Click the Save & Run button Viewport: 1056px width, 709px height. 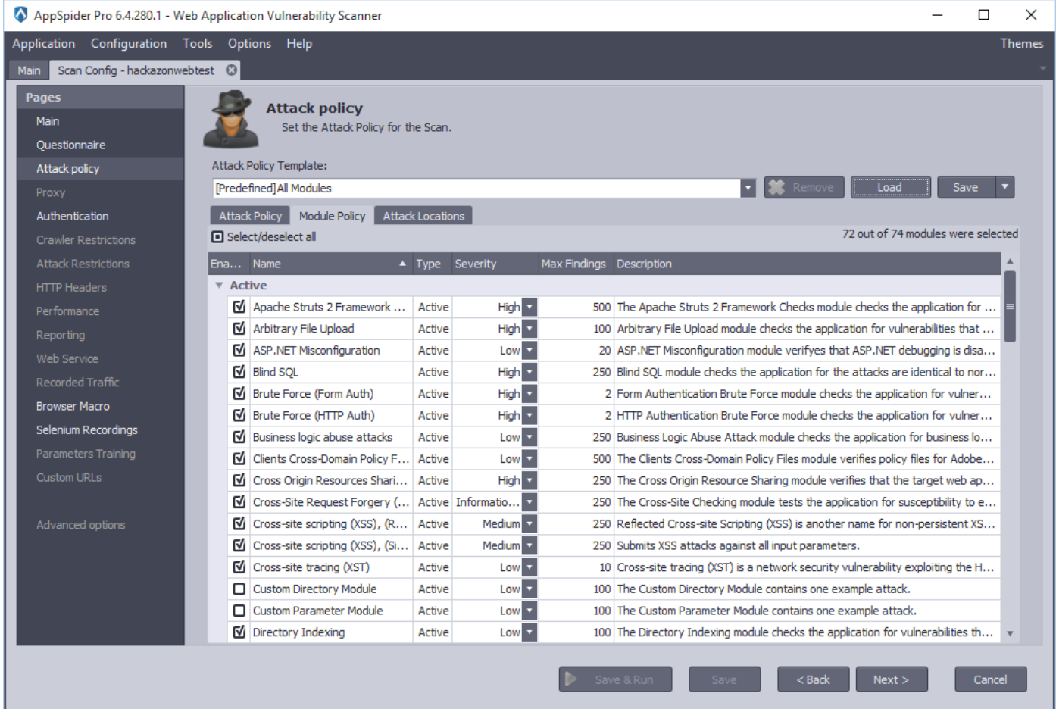point(616,679)
